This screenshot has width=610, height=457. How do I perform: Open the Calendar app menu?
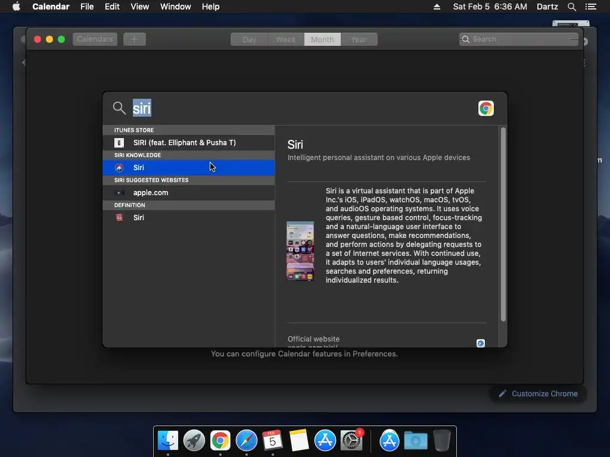click(51, 7)
